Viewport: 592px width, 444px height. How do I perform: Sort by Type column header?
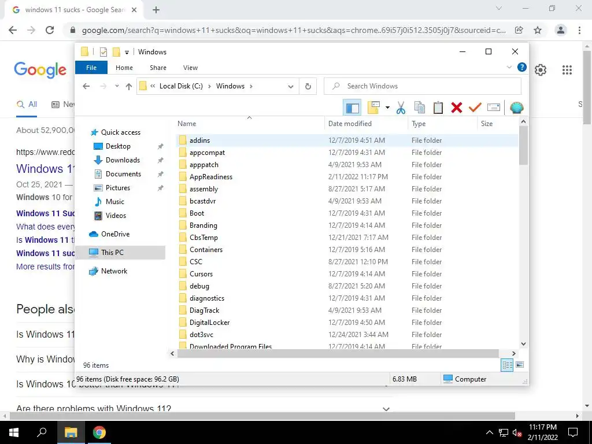(442, 124)
